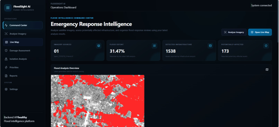Click the Reports document icon
The image size is (279, 127).
6,76
